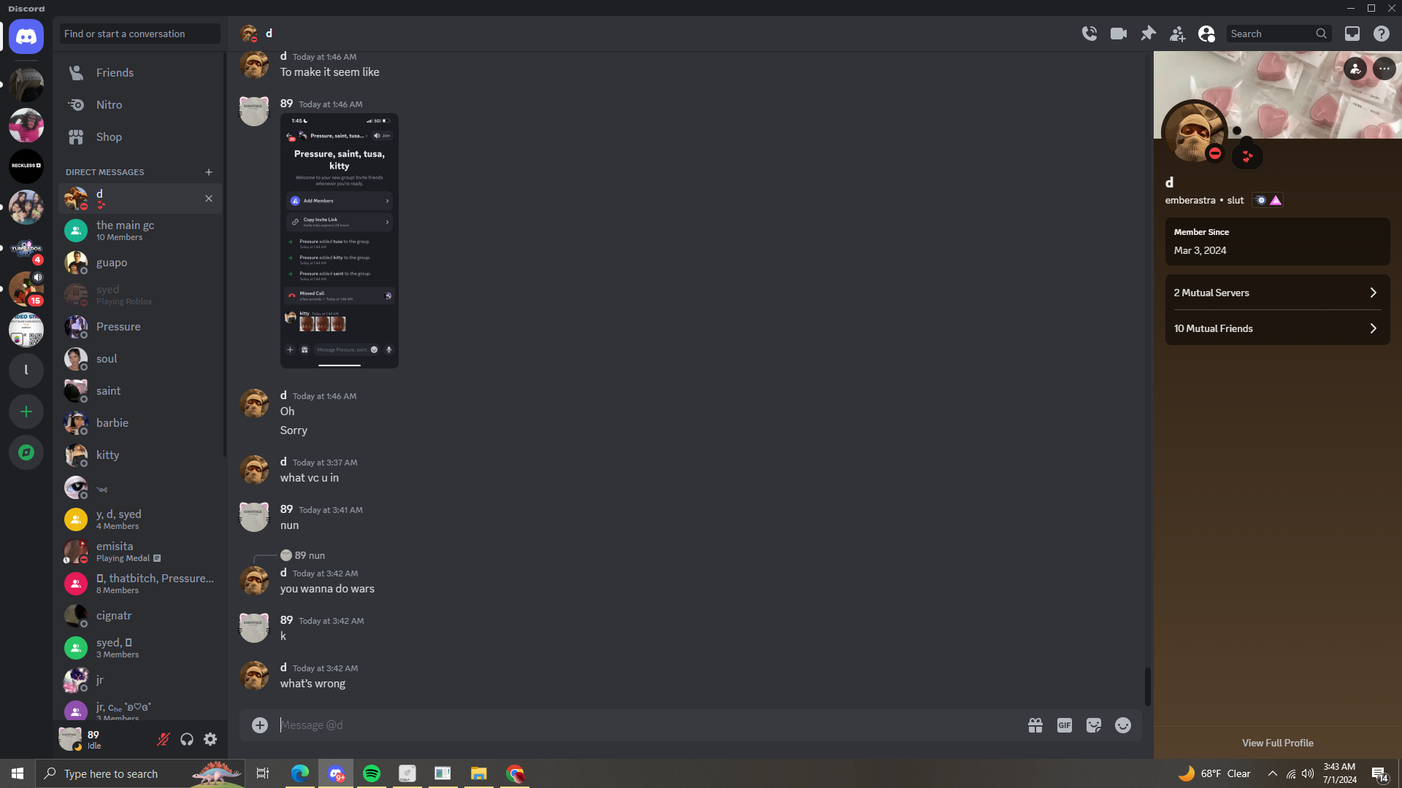Image resolution: width=1402 pixels, height=788 pixels.
Task: Show hidden system tray icons
Action: tap(1273, 773)
